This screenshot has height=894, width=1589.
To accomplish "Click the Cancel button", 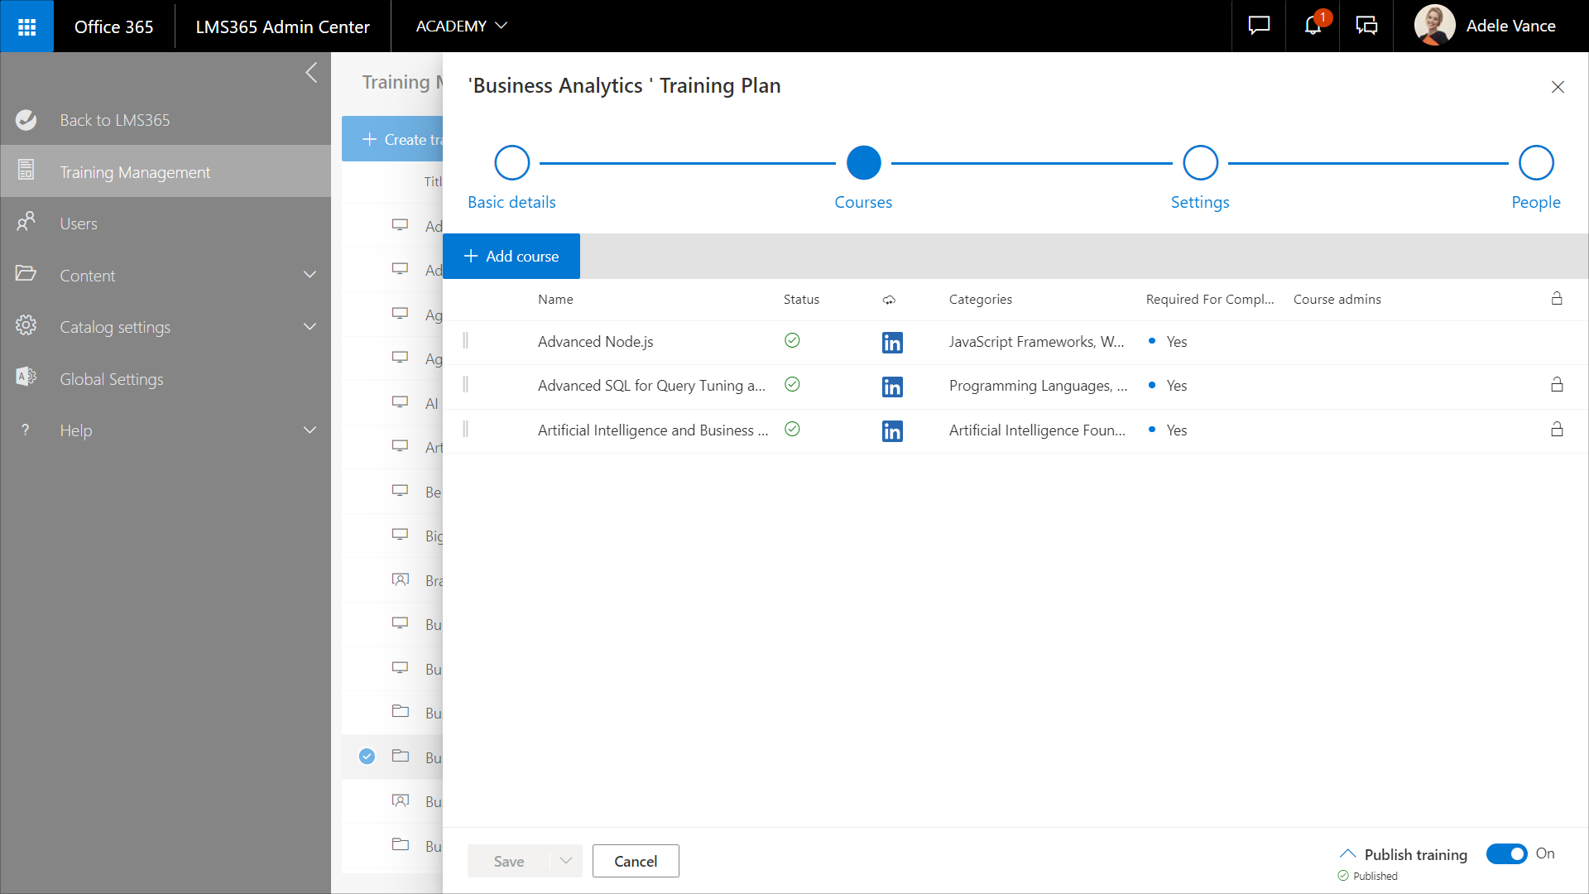I will tap(636, 861).
